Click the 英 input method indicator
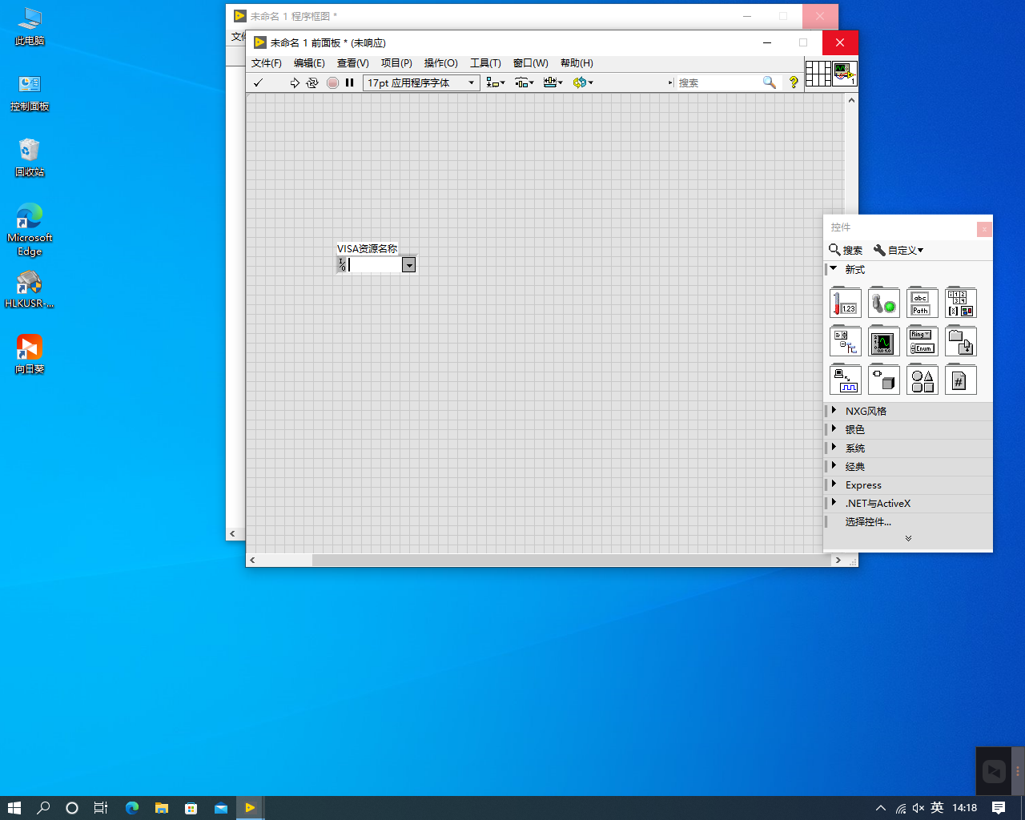Screen dimensions: 1025x820 pos(937,808)
